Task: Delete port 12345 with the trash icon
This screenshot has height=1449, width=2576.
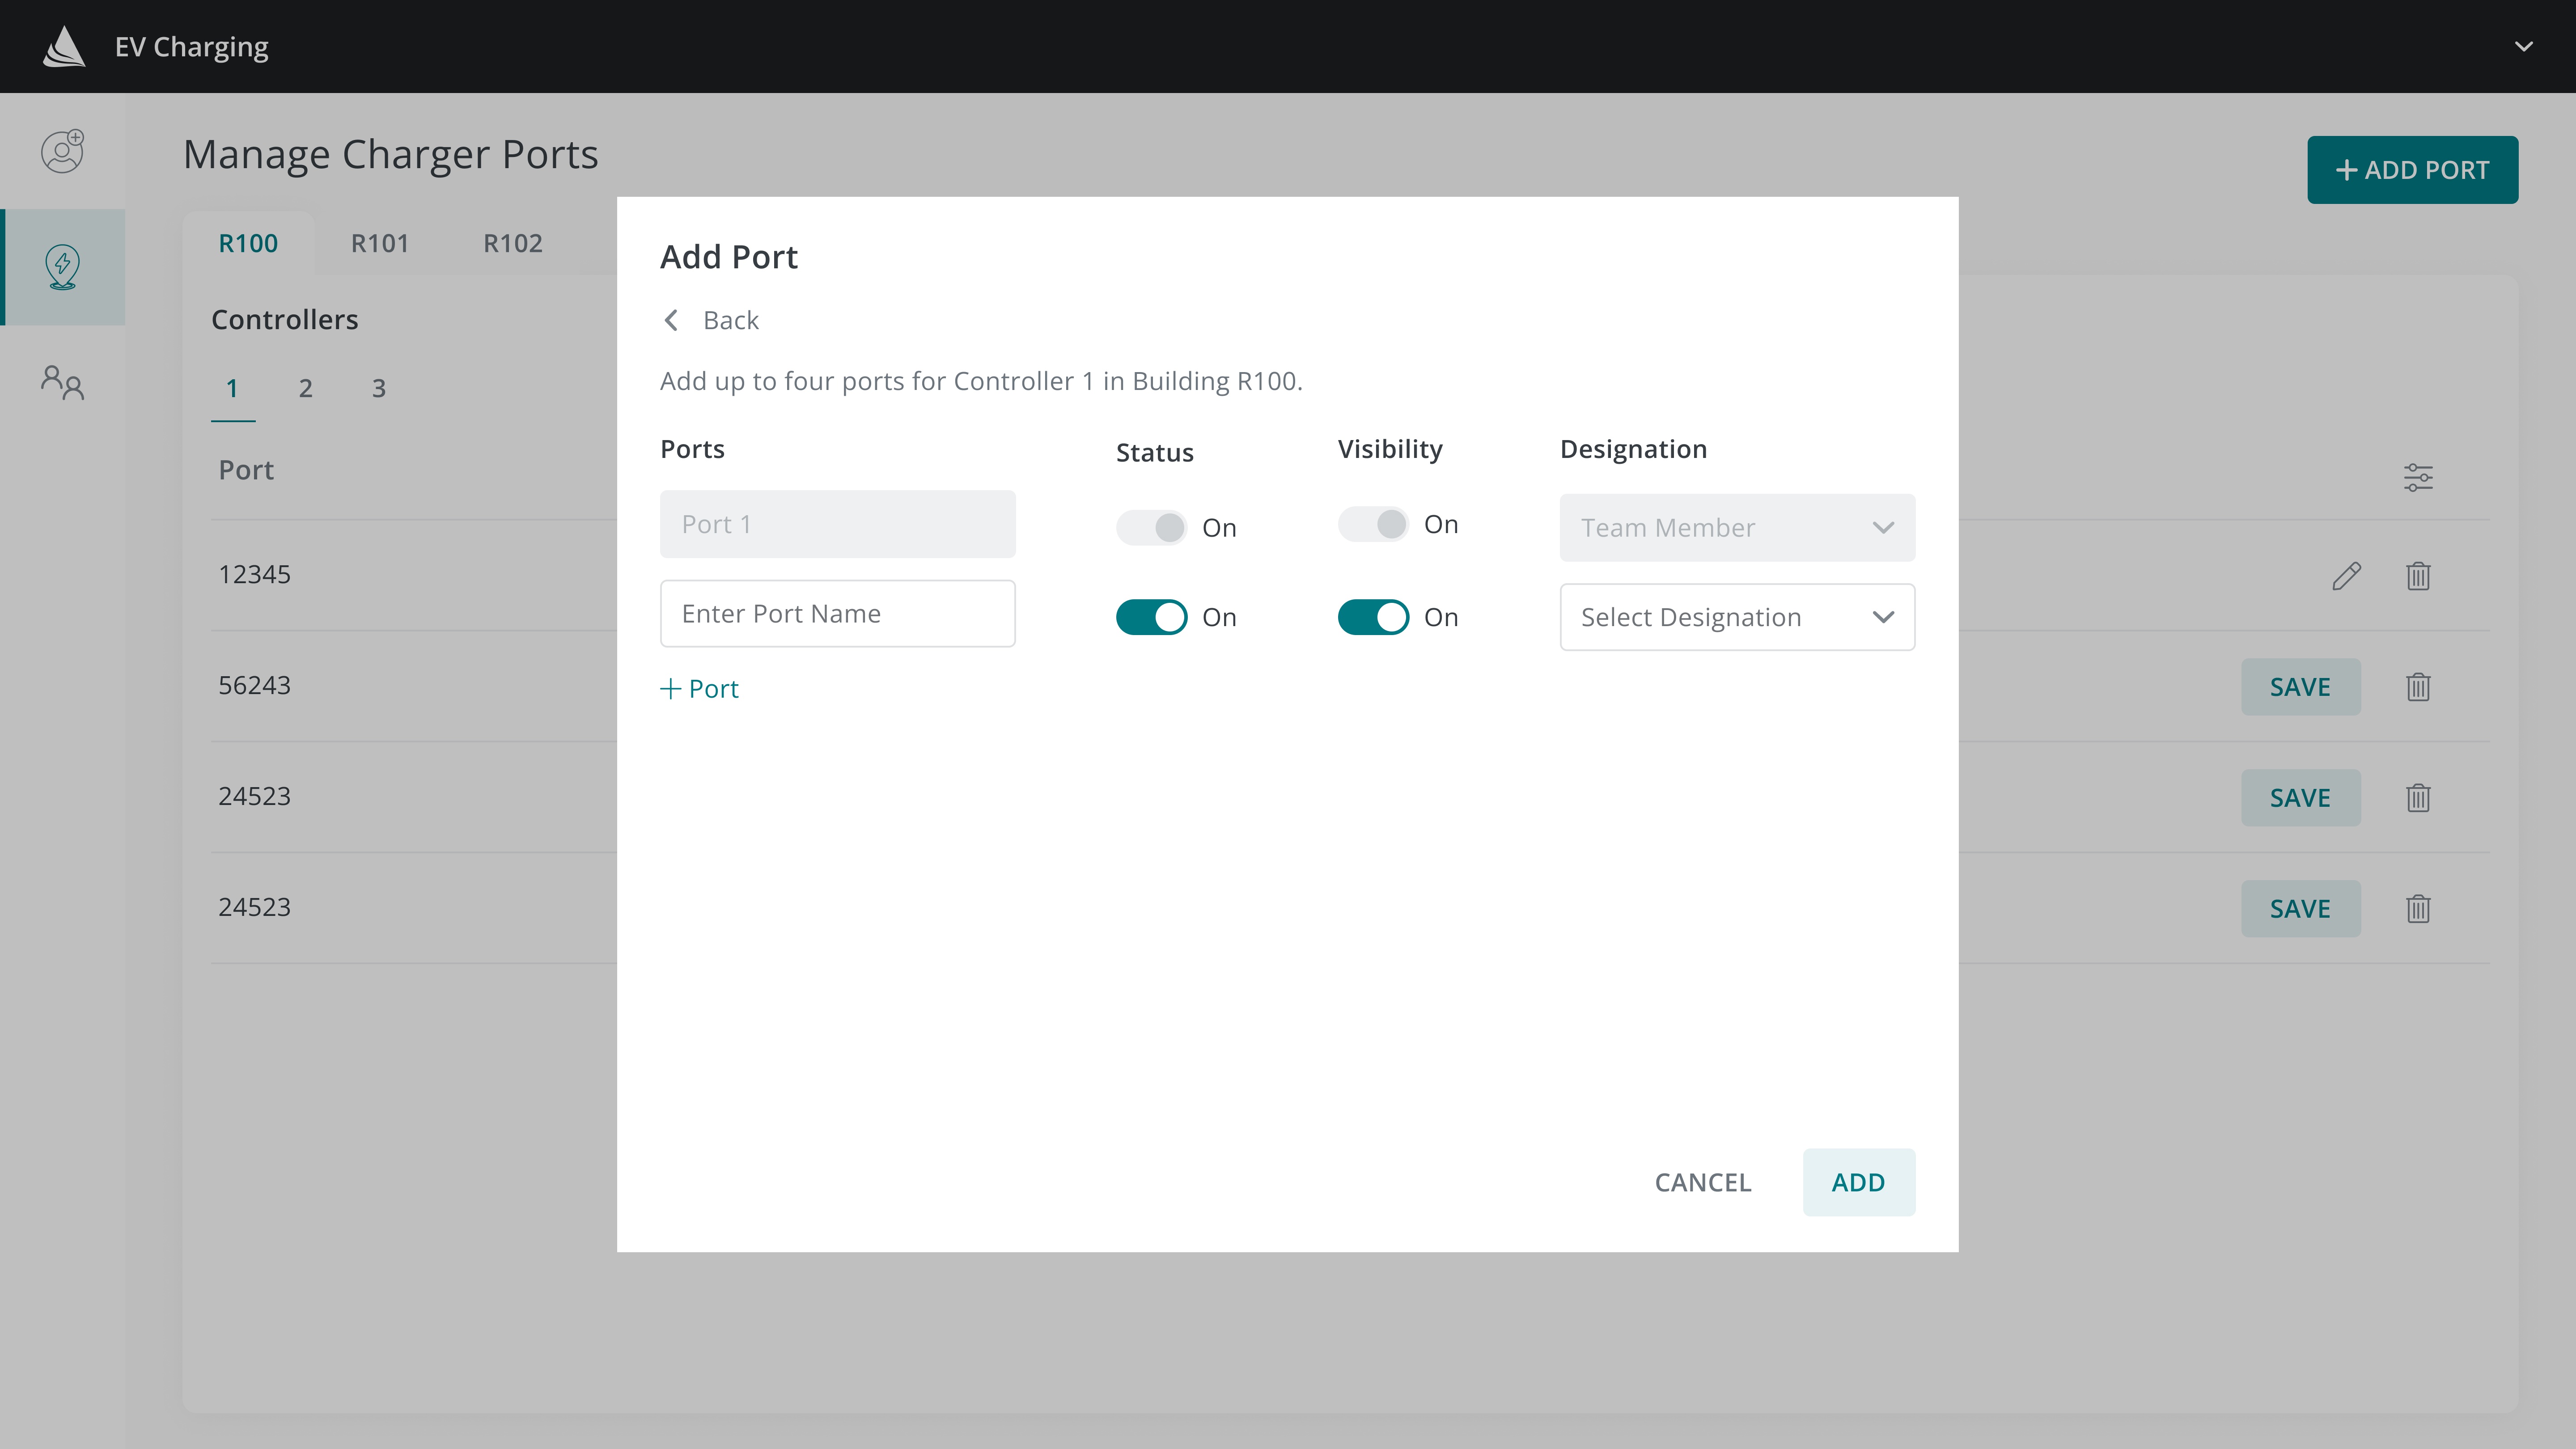Action: (2418, 576)
